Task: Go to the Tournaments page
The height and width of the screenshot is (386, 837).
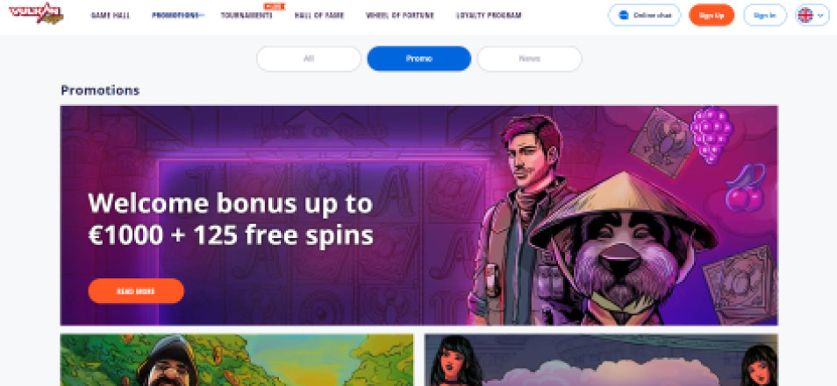Action: (247, 16)
